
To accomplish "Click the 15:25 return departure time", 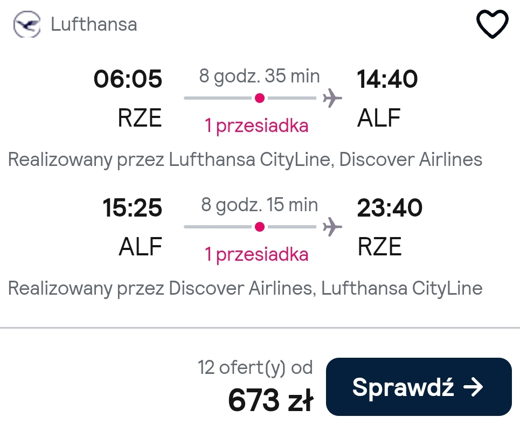I will pyautogui.click(x=133, y=208).
